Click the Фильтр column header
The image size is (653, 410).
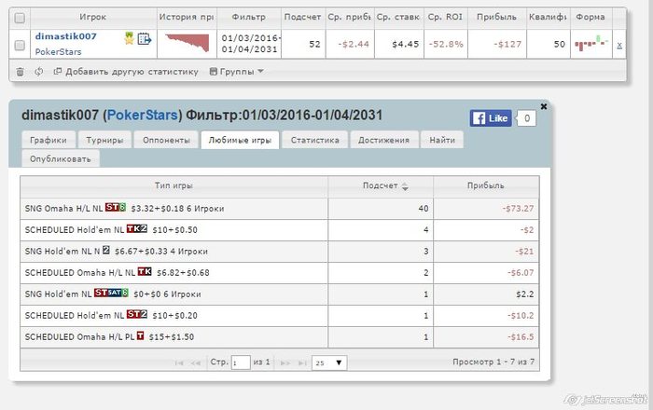click(x=249, y=17)
